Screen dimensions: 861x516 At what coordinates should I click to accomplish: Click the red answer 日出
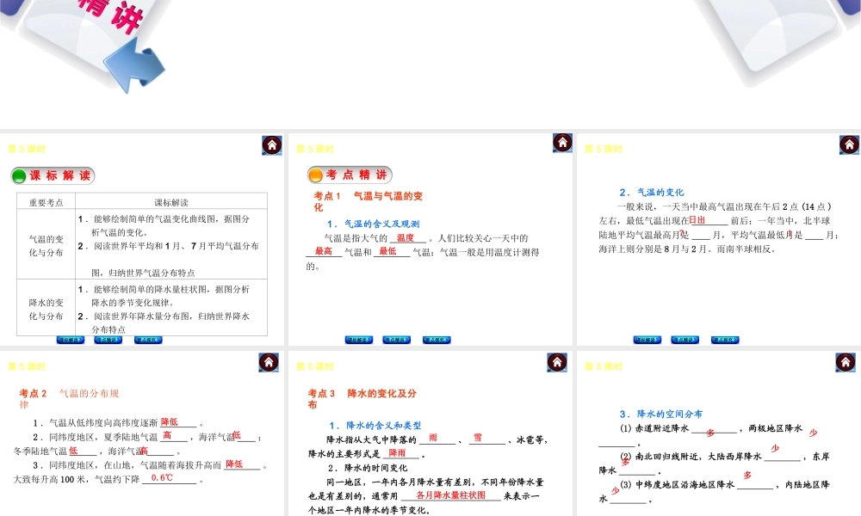tap(697, 220)
